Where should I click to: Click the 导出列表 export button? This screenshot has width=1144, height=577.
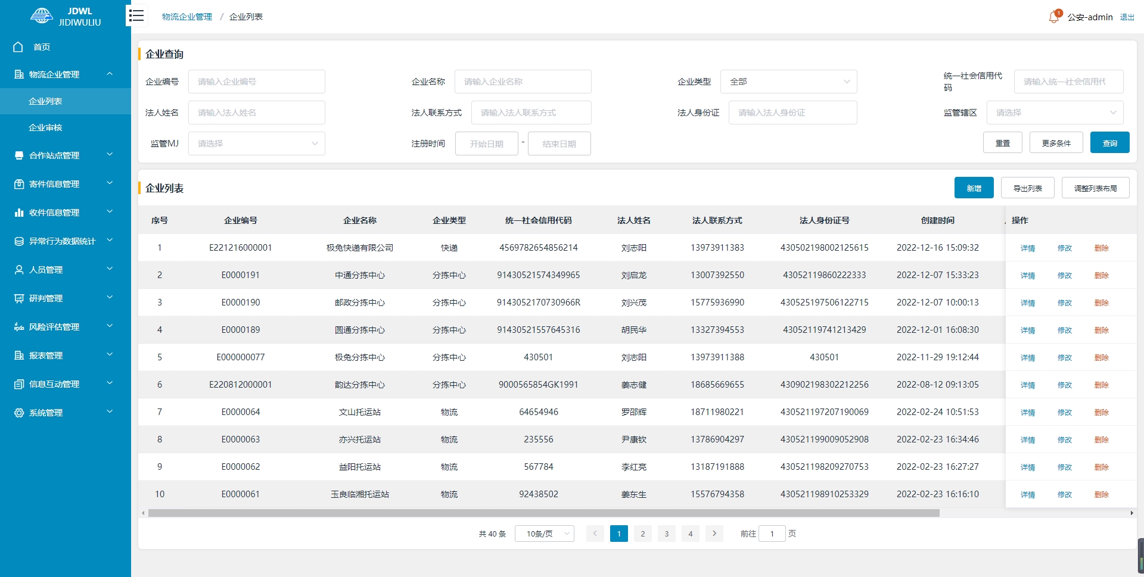pyautogui.click(x=1027, y=188)
